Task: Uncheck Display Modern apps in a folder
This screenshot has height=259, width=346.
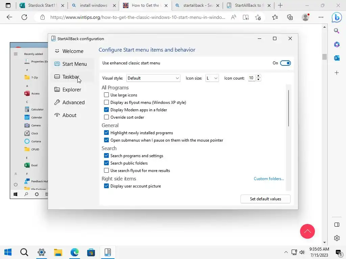Action: 106,110
